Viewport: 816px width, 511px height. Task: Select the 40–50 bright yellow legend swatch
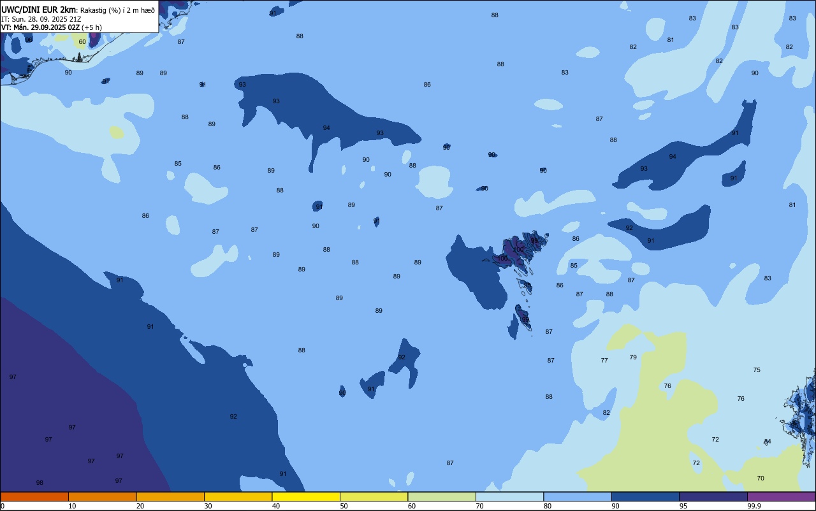coord(306,496)
